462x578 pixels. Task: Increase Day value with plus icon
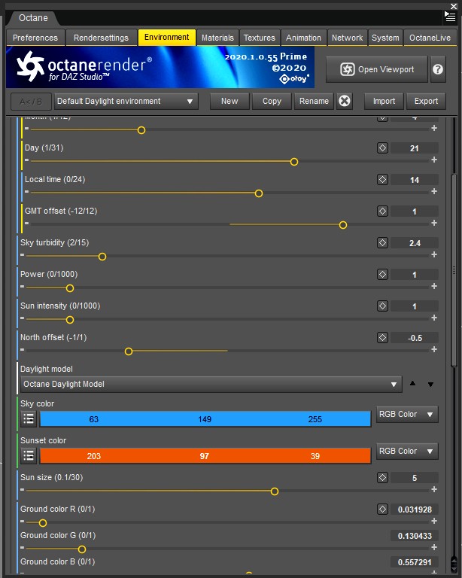coord(434,160)
